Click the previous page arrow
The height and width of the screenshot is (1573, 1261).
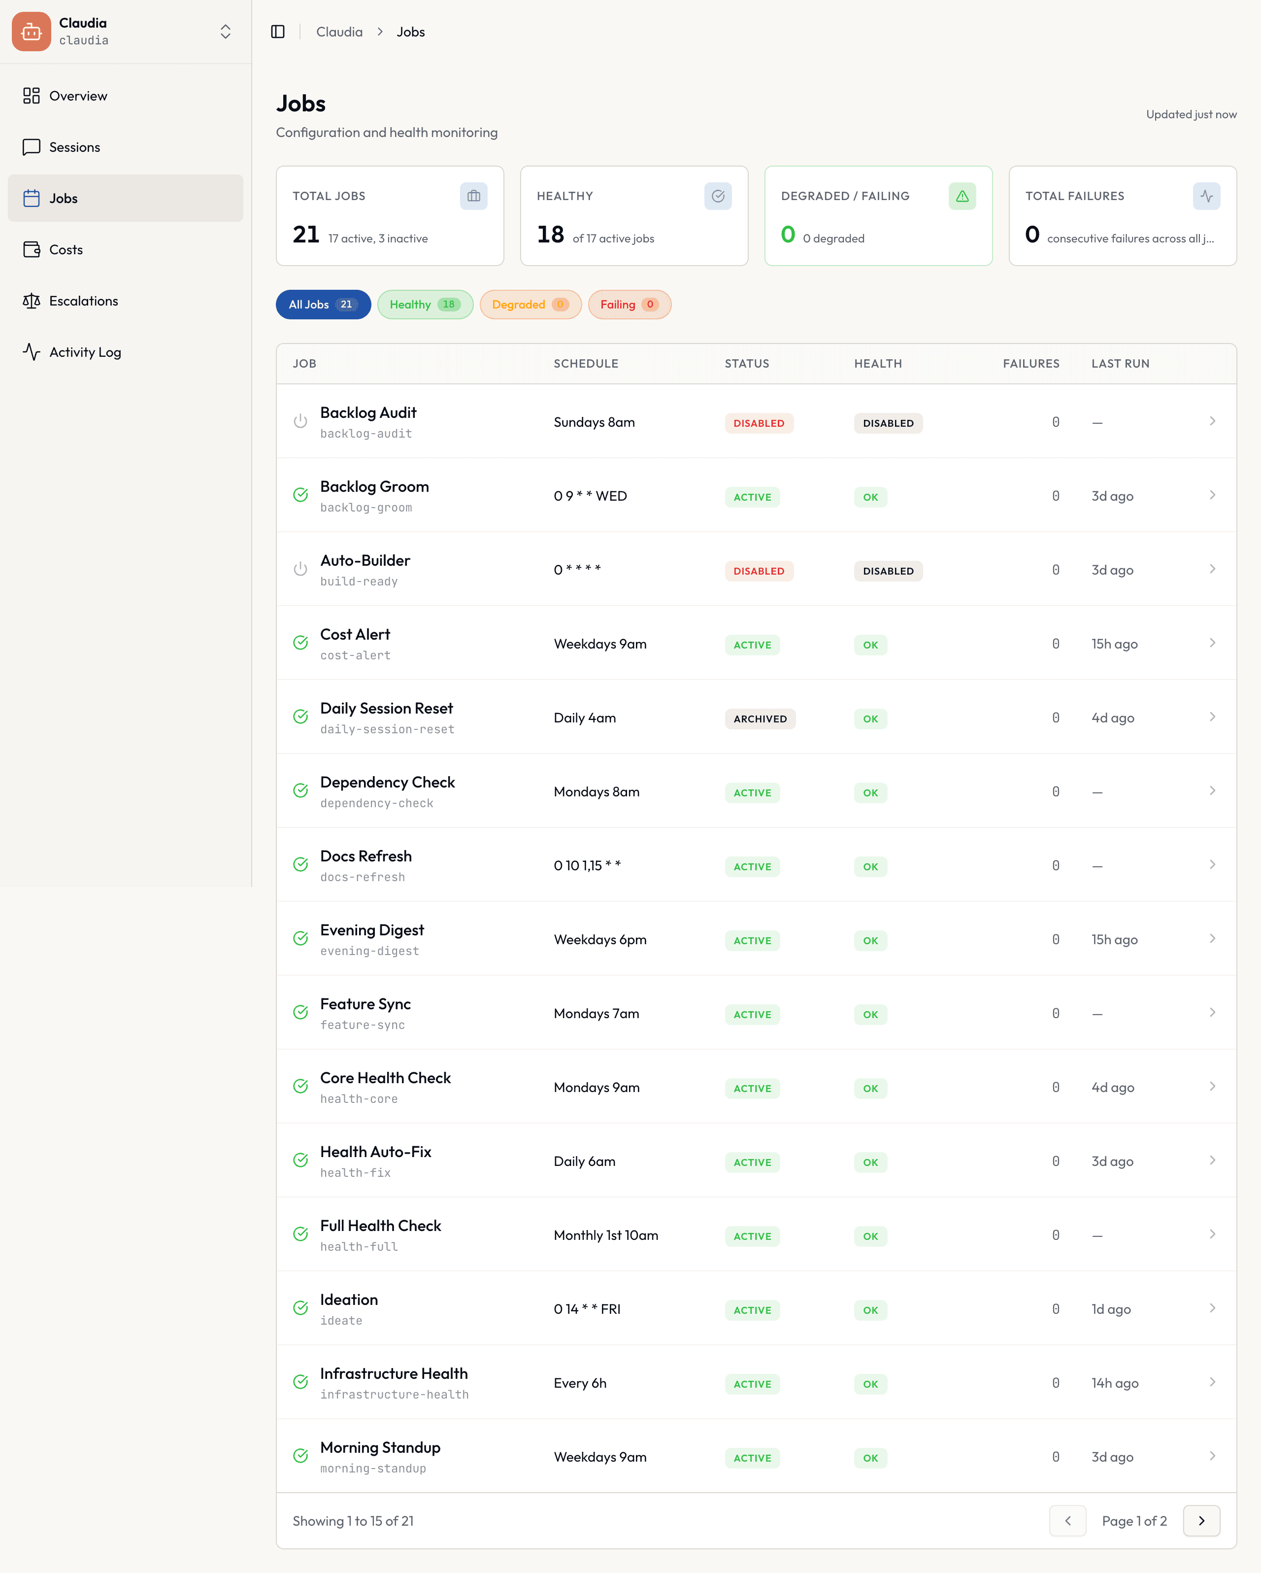[1068, 1521]
